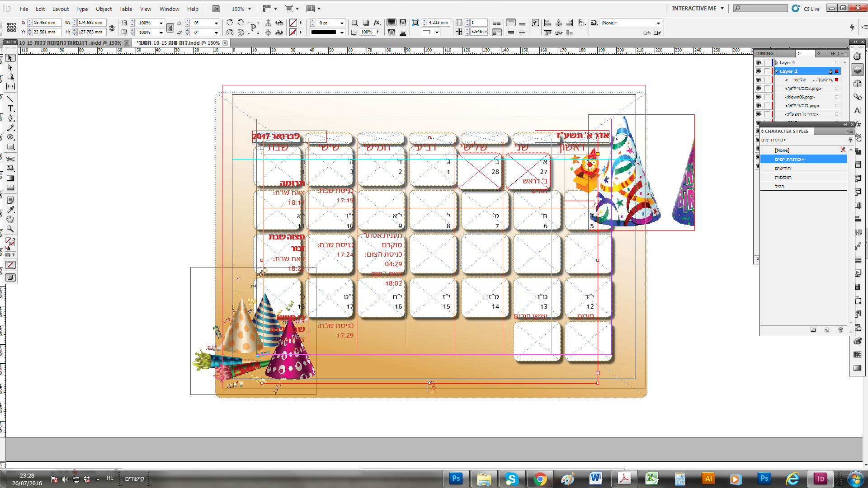
Task: Select the Hand tool
Action: 10,220
